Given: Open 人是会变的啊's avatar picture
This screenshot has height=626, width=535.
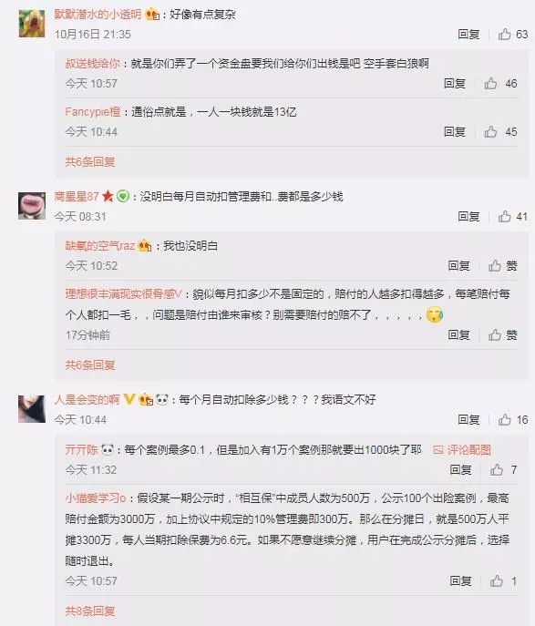Looking at the screenshot, I should (32, 409).
